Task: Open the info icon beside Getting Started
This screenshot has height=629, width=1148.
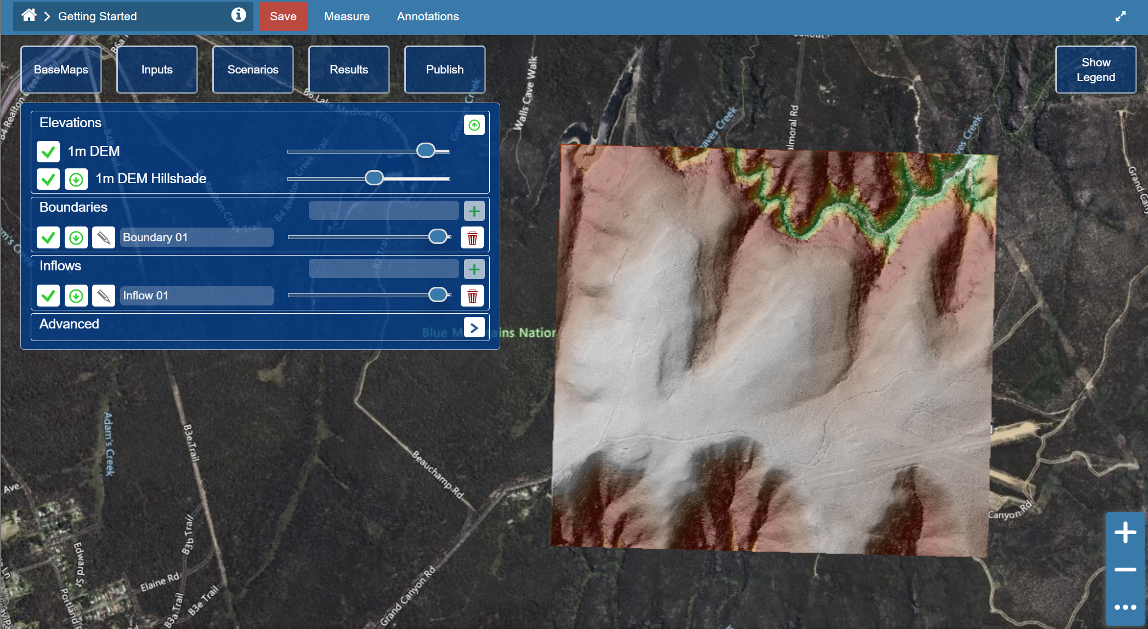Action: [x=238, y=15]
